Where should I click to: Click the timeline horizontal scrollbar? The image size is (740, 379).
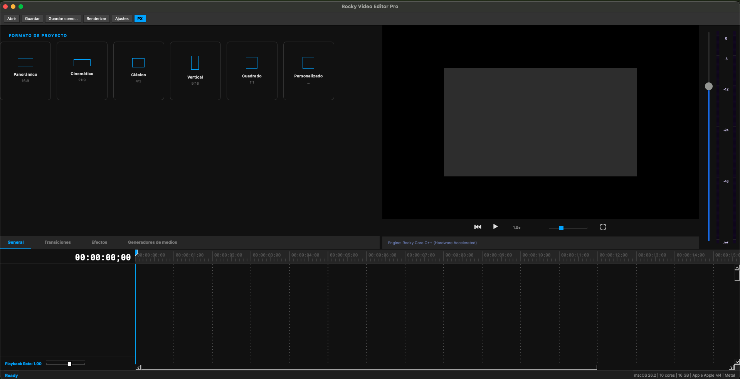click(369, 367)
